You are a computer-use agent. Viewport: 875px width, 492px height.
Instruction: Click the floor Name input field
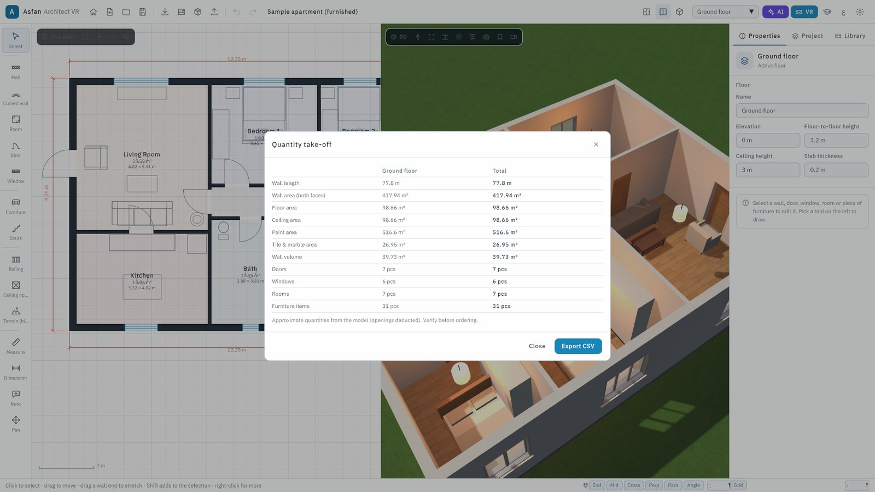point(802,110)
